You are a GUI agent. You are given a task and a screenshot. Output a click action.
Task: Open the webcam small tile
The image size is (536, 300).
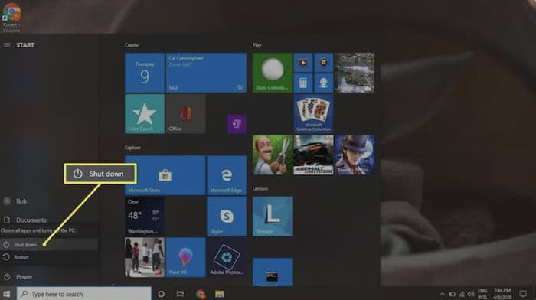tap(323, 83)
